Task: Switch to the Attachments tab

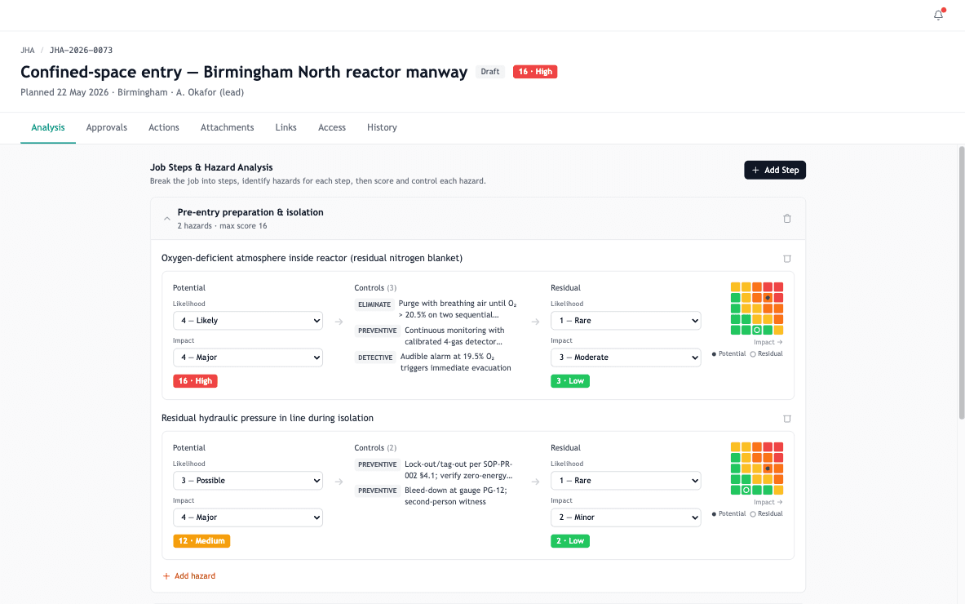Action: click(x=227, y=127)
